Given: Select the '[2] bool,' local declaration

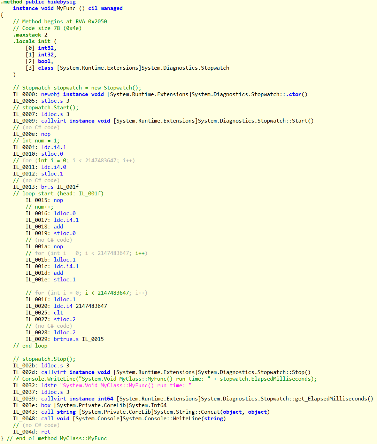Looking at the screenshot, I should 39,61.
